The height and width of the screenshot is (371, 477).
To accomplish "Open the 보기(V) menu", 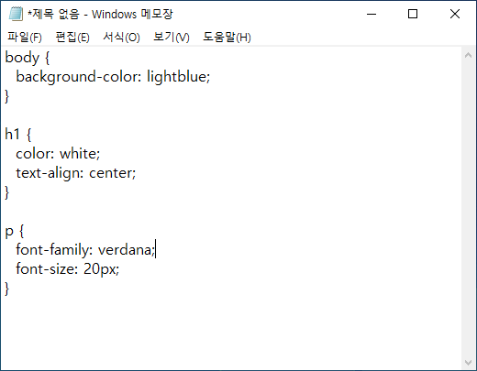I will click(x=172, y=38).
